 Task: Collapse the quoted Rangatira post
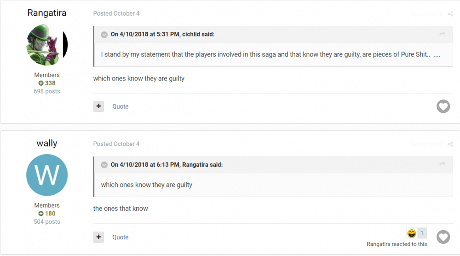click(x=104, y=165)
